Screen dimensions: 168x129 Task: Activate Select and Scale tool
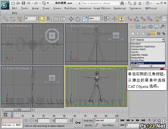point(85,19)
